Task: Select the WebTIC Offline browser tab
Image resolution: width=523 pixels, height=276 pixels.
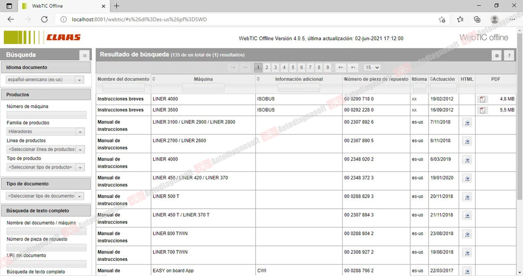Action: 63,6
